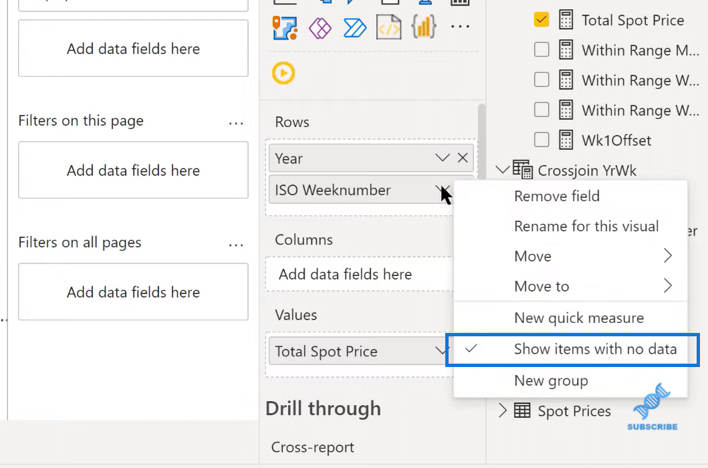
Task: Check the Wk1Offset checkbox
Action: tap(542, 140)
